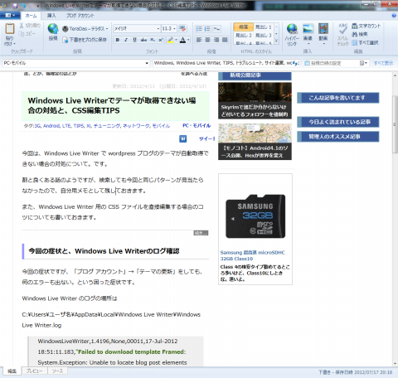Center align the text
Screen dimensions: 398x378
[x=207, y=40]
